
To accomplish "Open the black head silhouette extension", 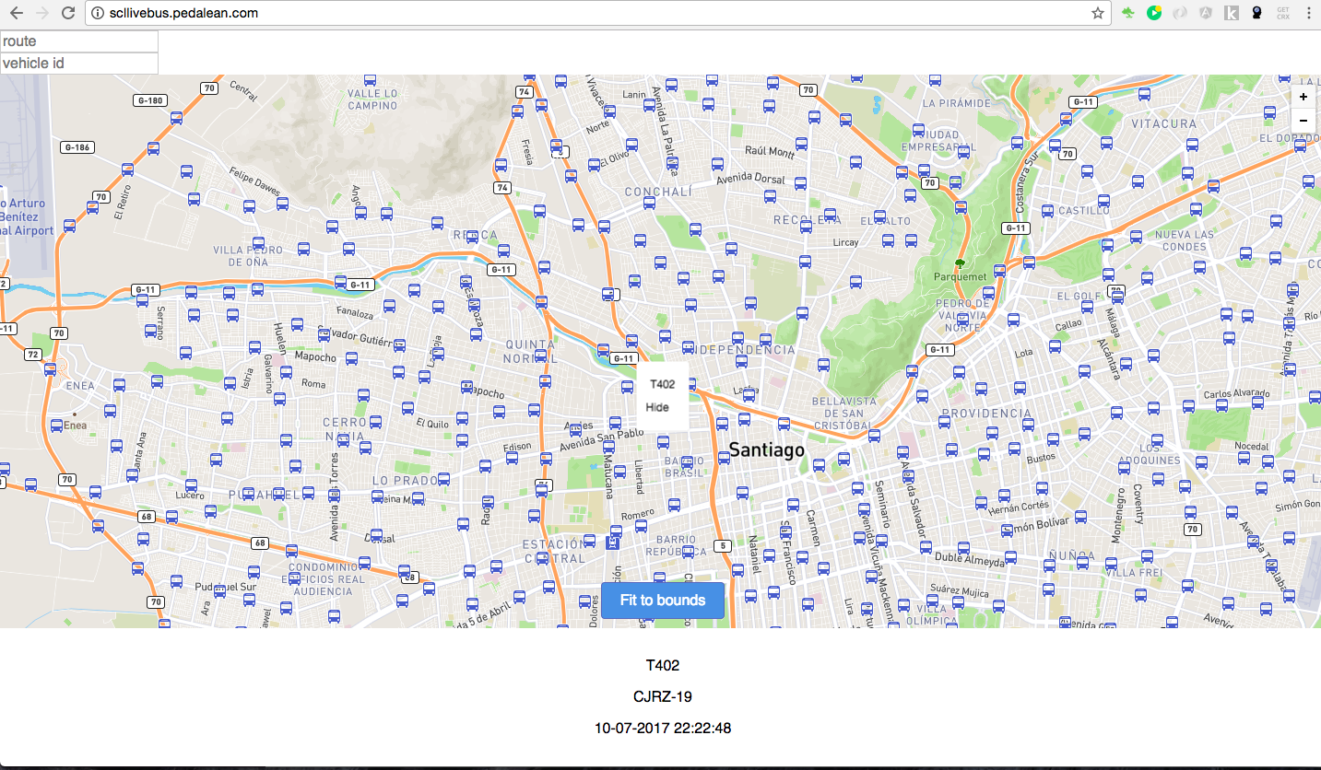I will pos(1256,13).
